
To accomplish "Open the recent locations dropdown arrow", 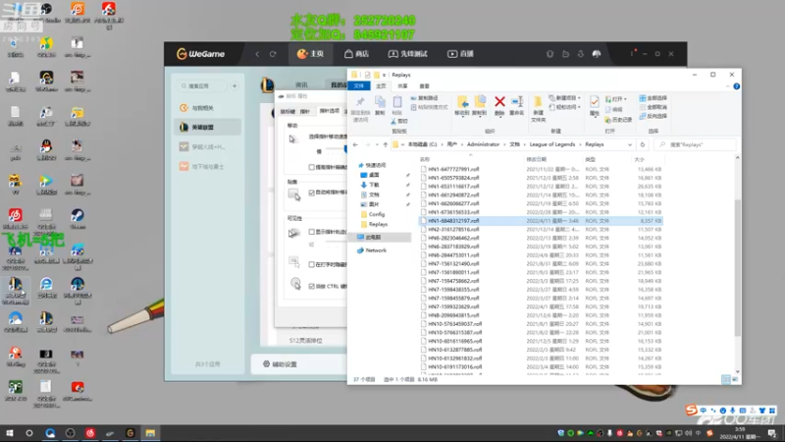I will [x=377, y=144].
